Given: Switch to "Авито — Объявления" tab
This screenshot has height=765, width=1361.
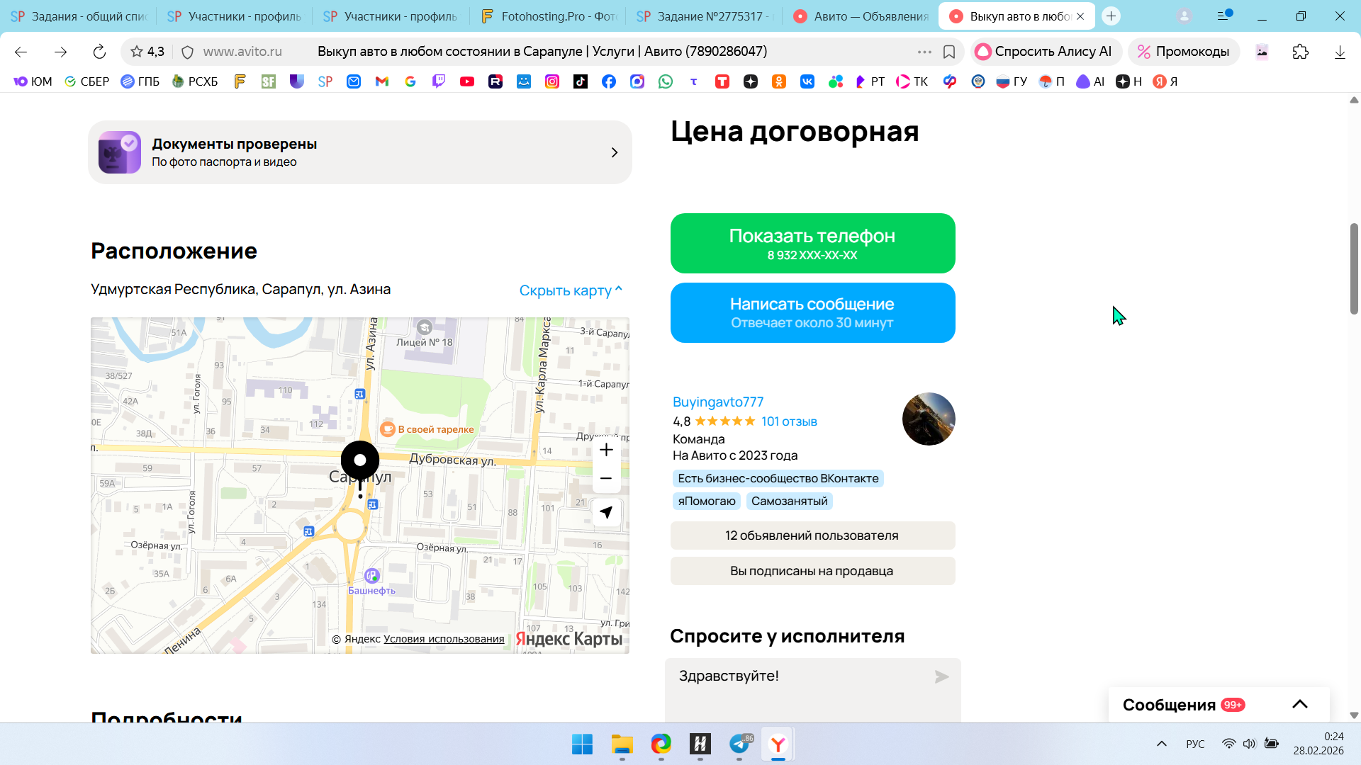Looking at the screenshot, I should [861, 16].
